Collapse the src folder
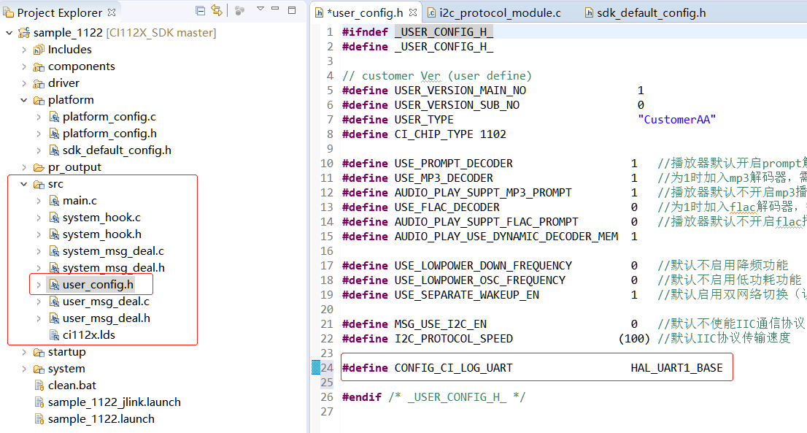Image resolution: width=807 pixels, height=433 pixels. [x=23, y=184]
